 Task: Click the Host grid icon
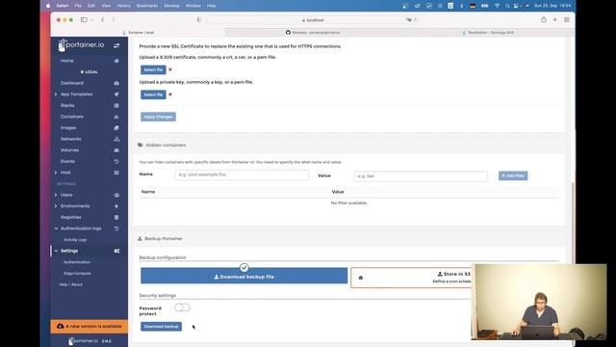116,173
